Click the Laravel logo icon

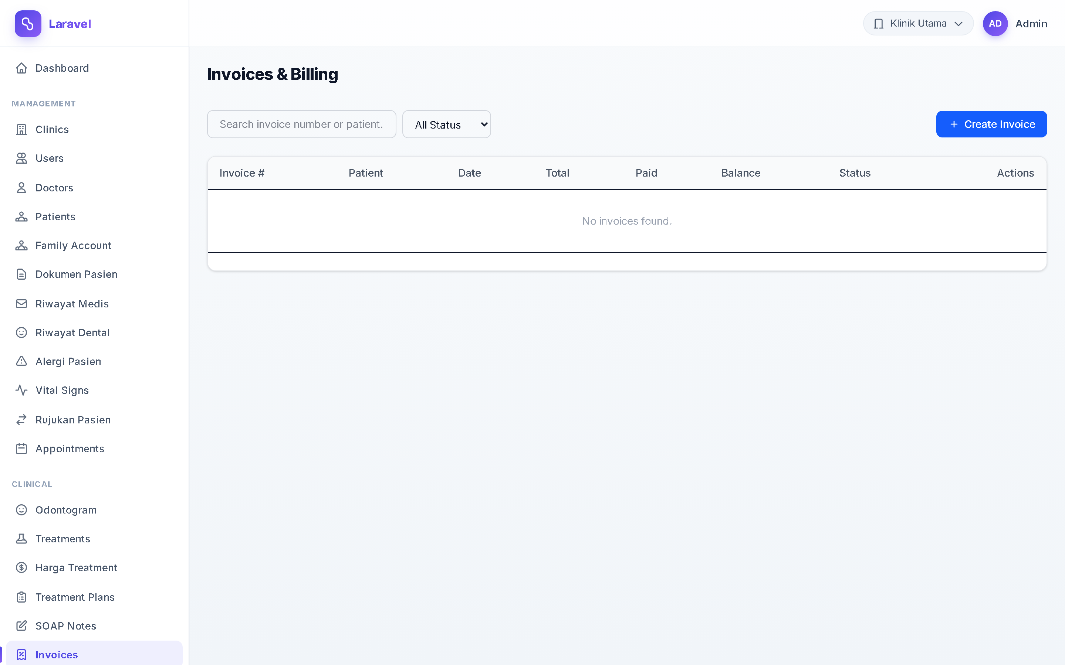28,24
